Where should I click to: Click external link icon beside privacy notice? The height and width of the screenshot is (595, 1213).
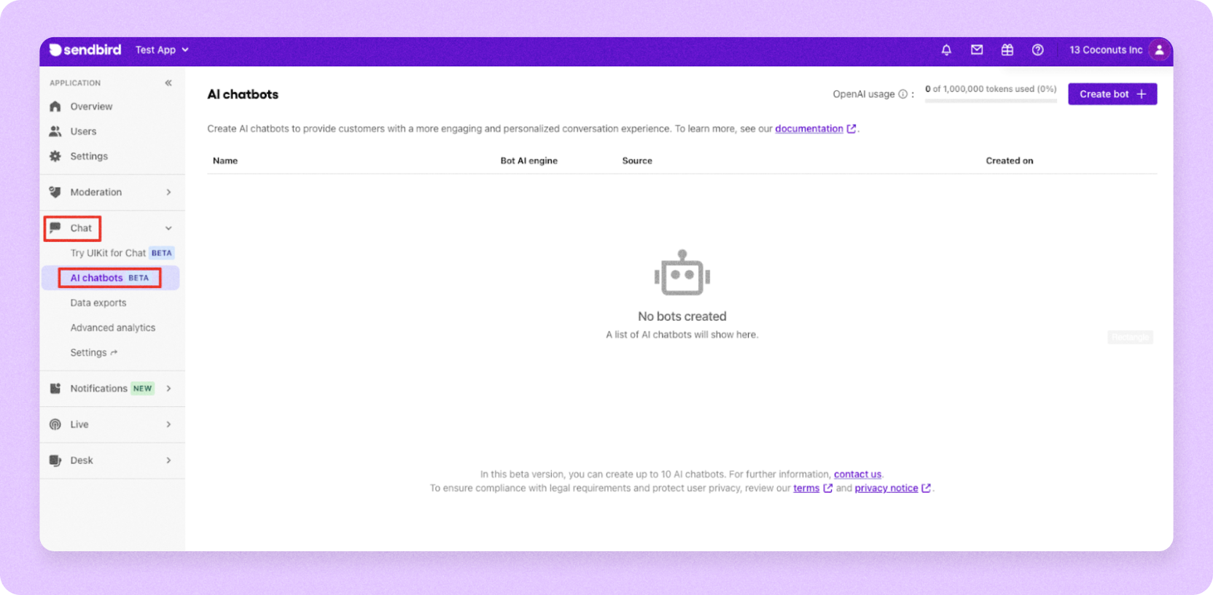point(926,488)
